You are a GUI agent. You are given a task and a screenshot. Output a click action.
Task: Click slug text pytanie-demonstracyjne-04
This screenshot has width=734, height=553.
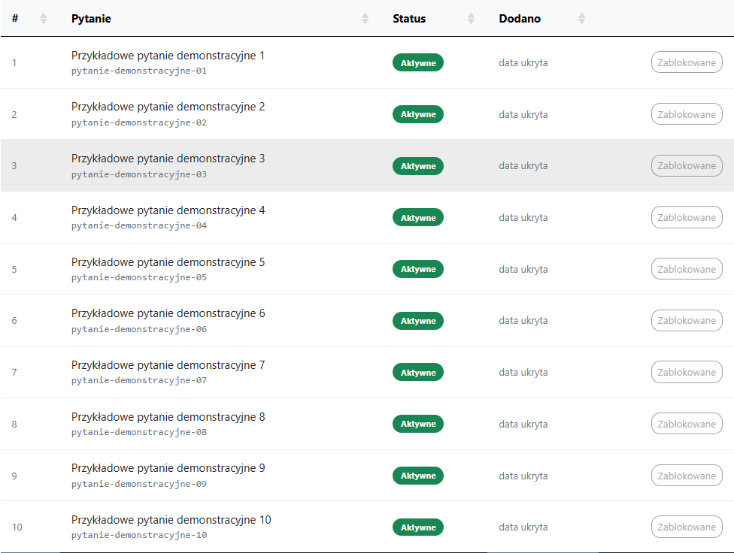click(139, 225)
